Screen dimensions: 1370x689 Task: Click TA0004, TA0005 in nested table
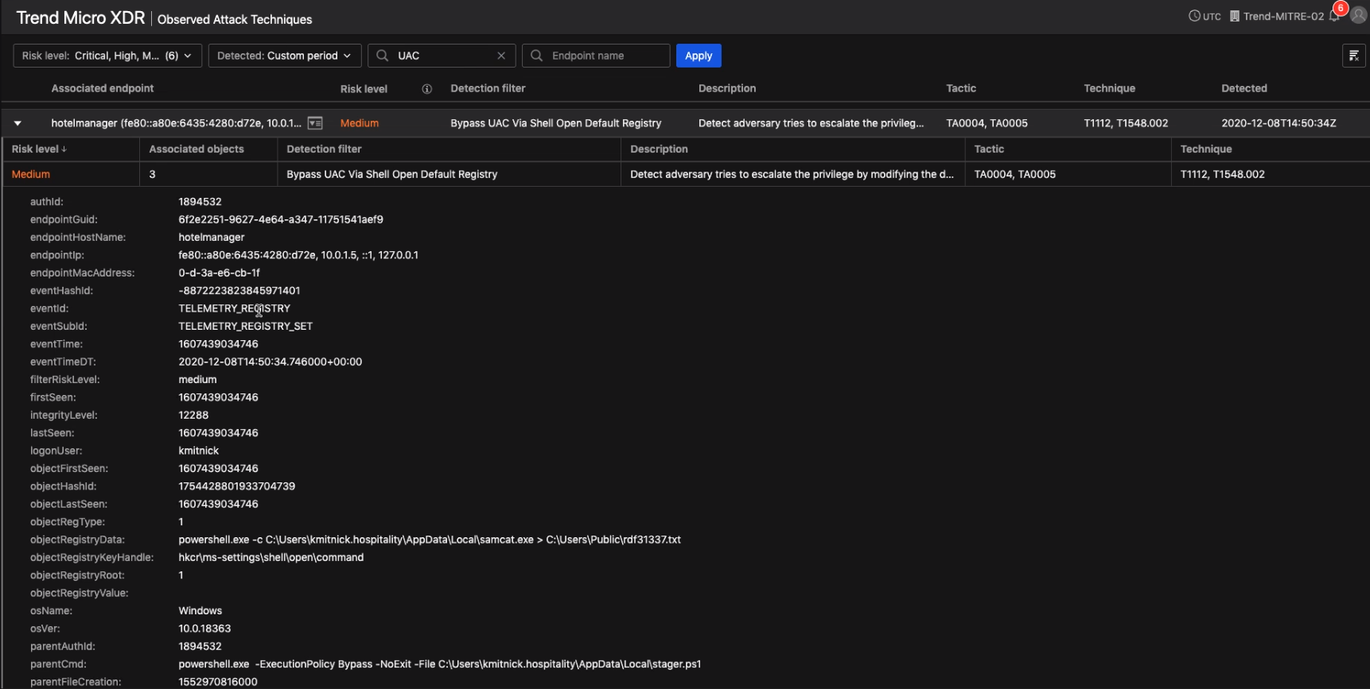1015,174
